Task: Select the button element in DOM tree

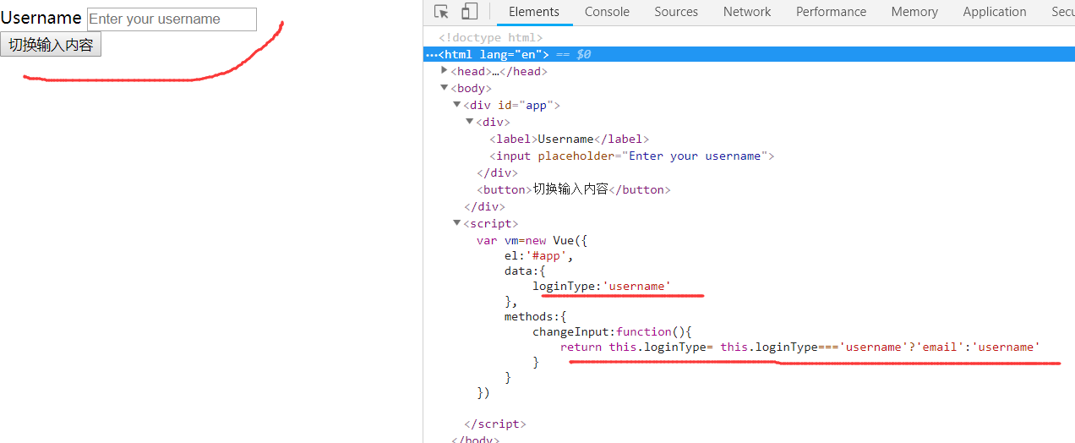Action: click(x=573, y=189)
